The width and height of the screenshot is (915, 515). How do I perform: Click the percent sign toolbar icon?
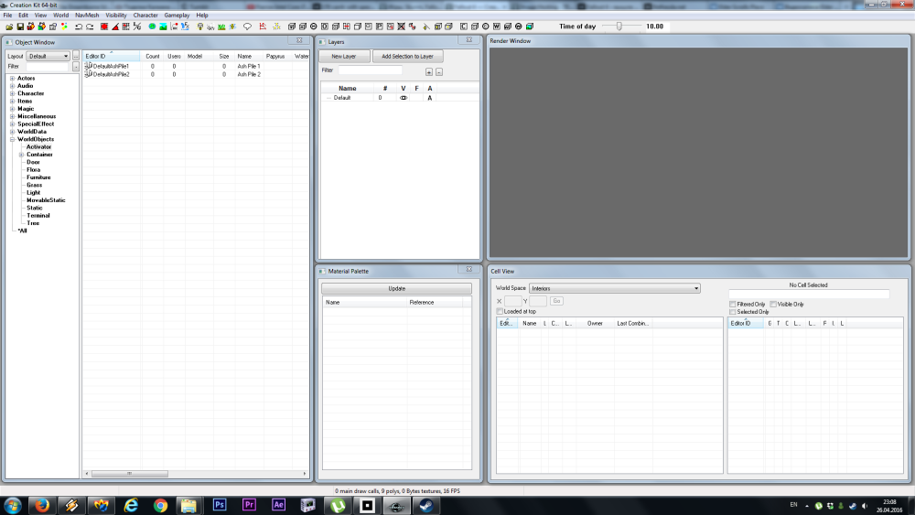[136, 27]
